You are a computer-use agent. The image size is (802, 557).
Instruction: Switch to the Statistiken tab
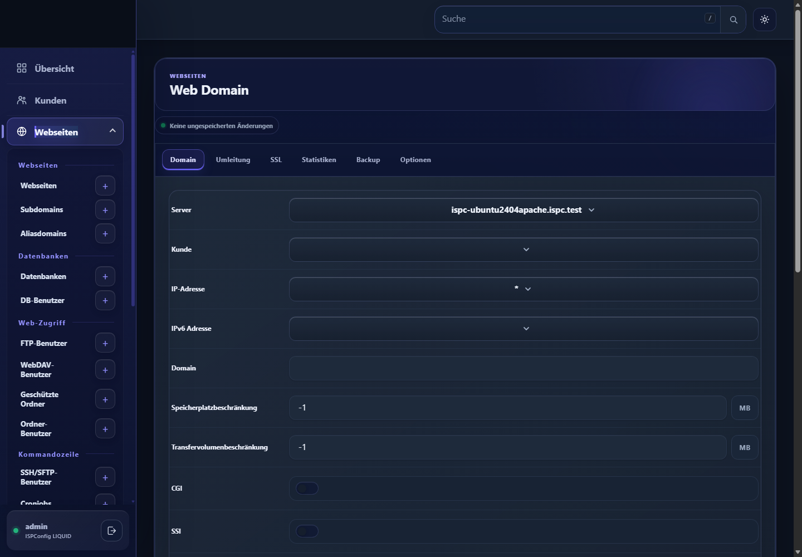pyautogui.click(x=319, y=160)
